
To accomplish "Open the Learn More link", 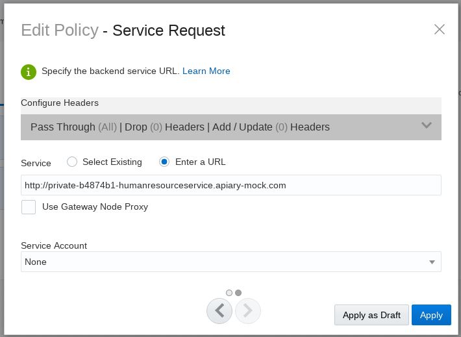I will (x=206, y=71).
